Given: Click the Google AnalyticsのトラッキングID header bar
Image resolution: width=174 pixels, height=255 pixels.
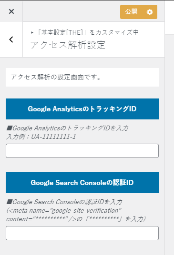Looking at the screenshot, I should pyautogui.click(x=82, y=109).
